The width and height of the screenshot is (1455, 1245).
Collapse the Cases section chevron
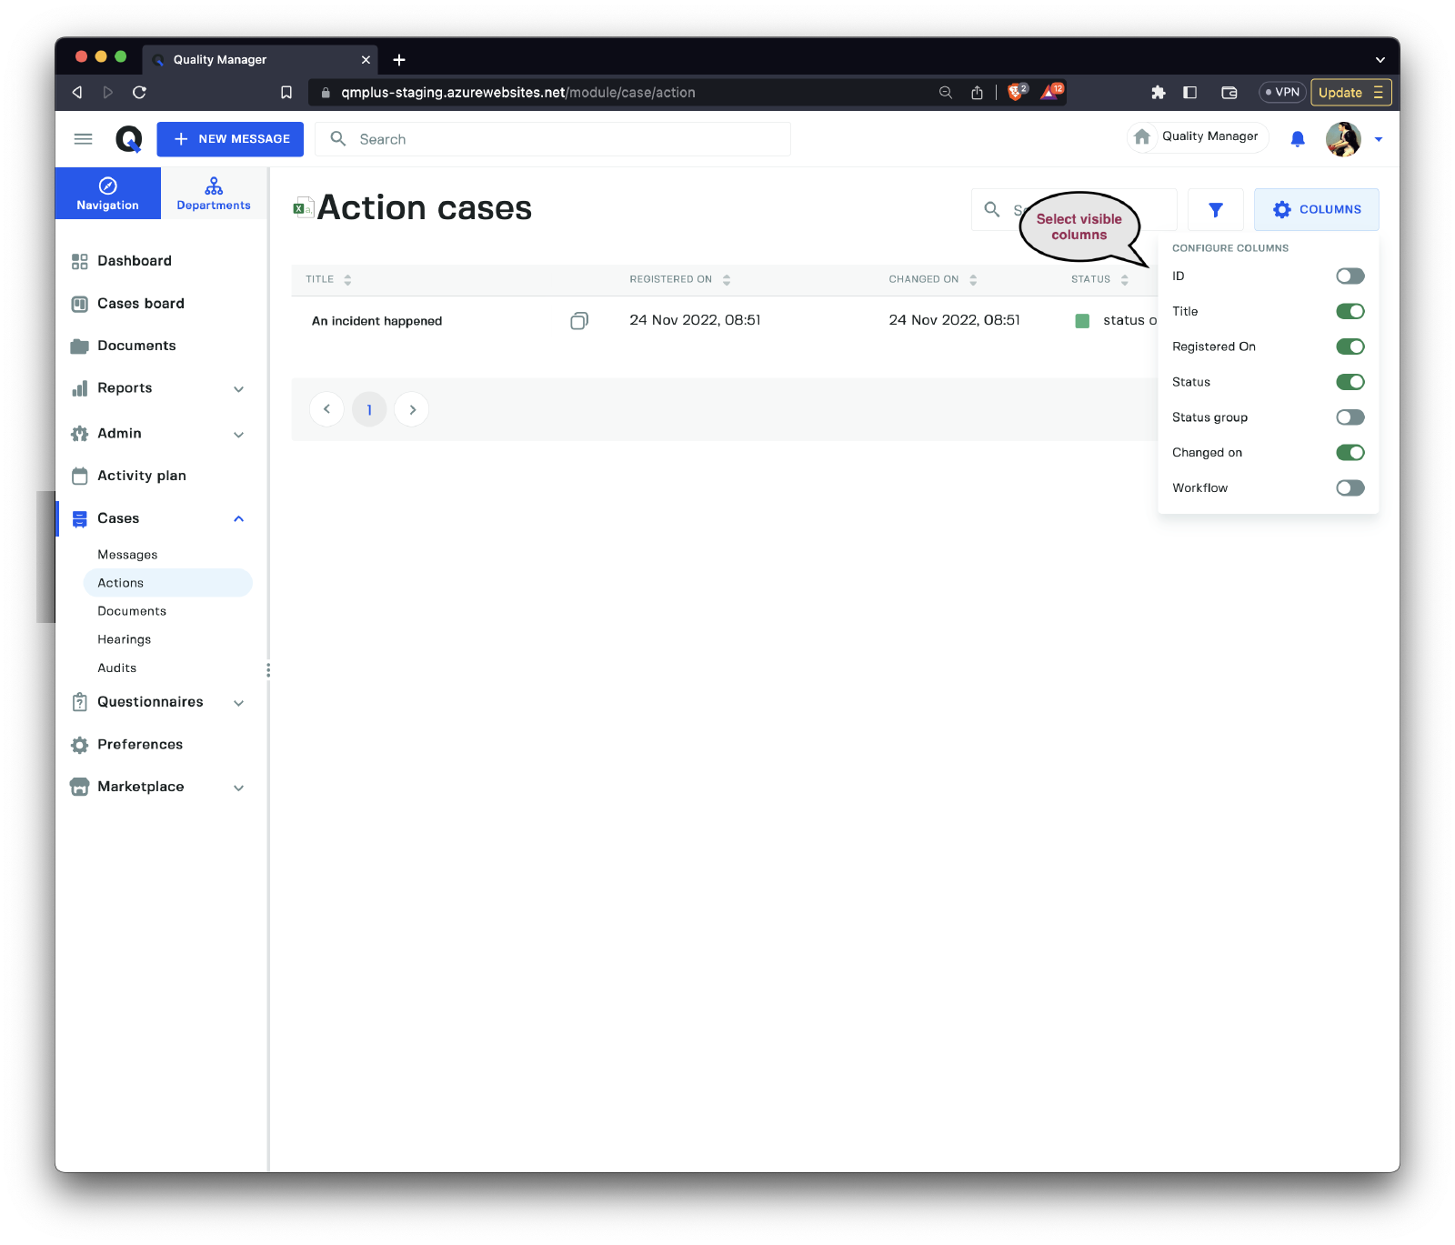click(239, 519)
